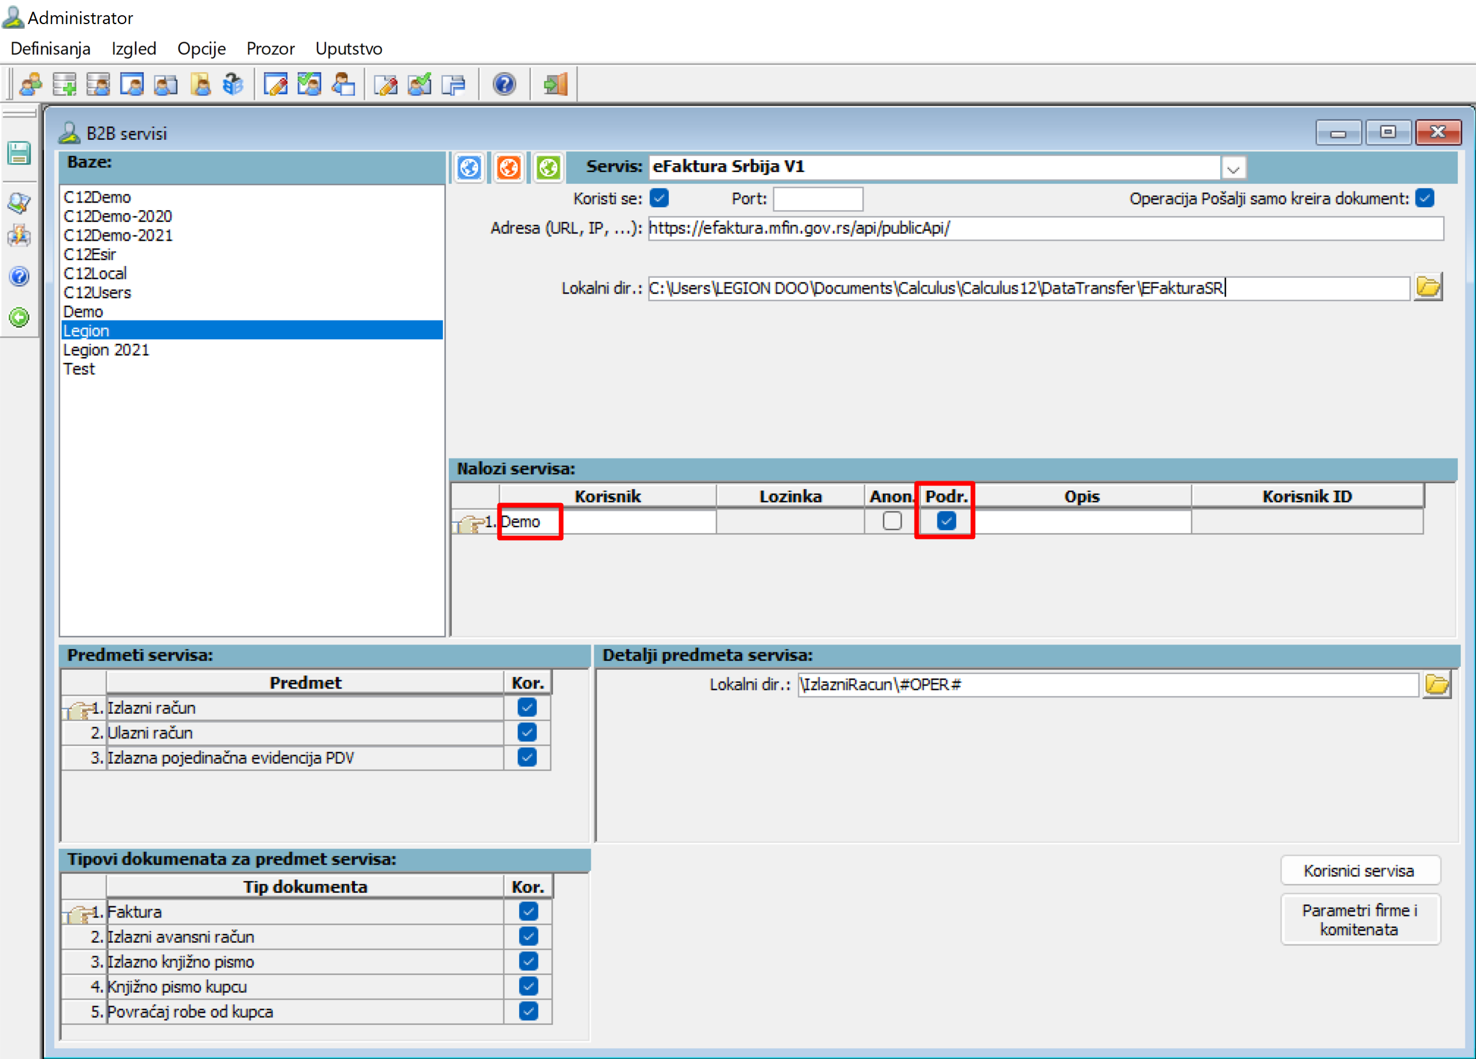Click the add database icon with green plus
Image resolution: width=1476 pixels, height=1059 pixels.
[x=65, y=85]
